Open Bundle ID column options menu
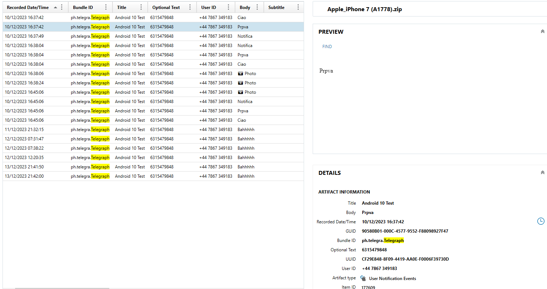The height and width of the screenshot is (289, 547). (x=106, y=7)
